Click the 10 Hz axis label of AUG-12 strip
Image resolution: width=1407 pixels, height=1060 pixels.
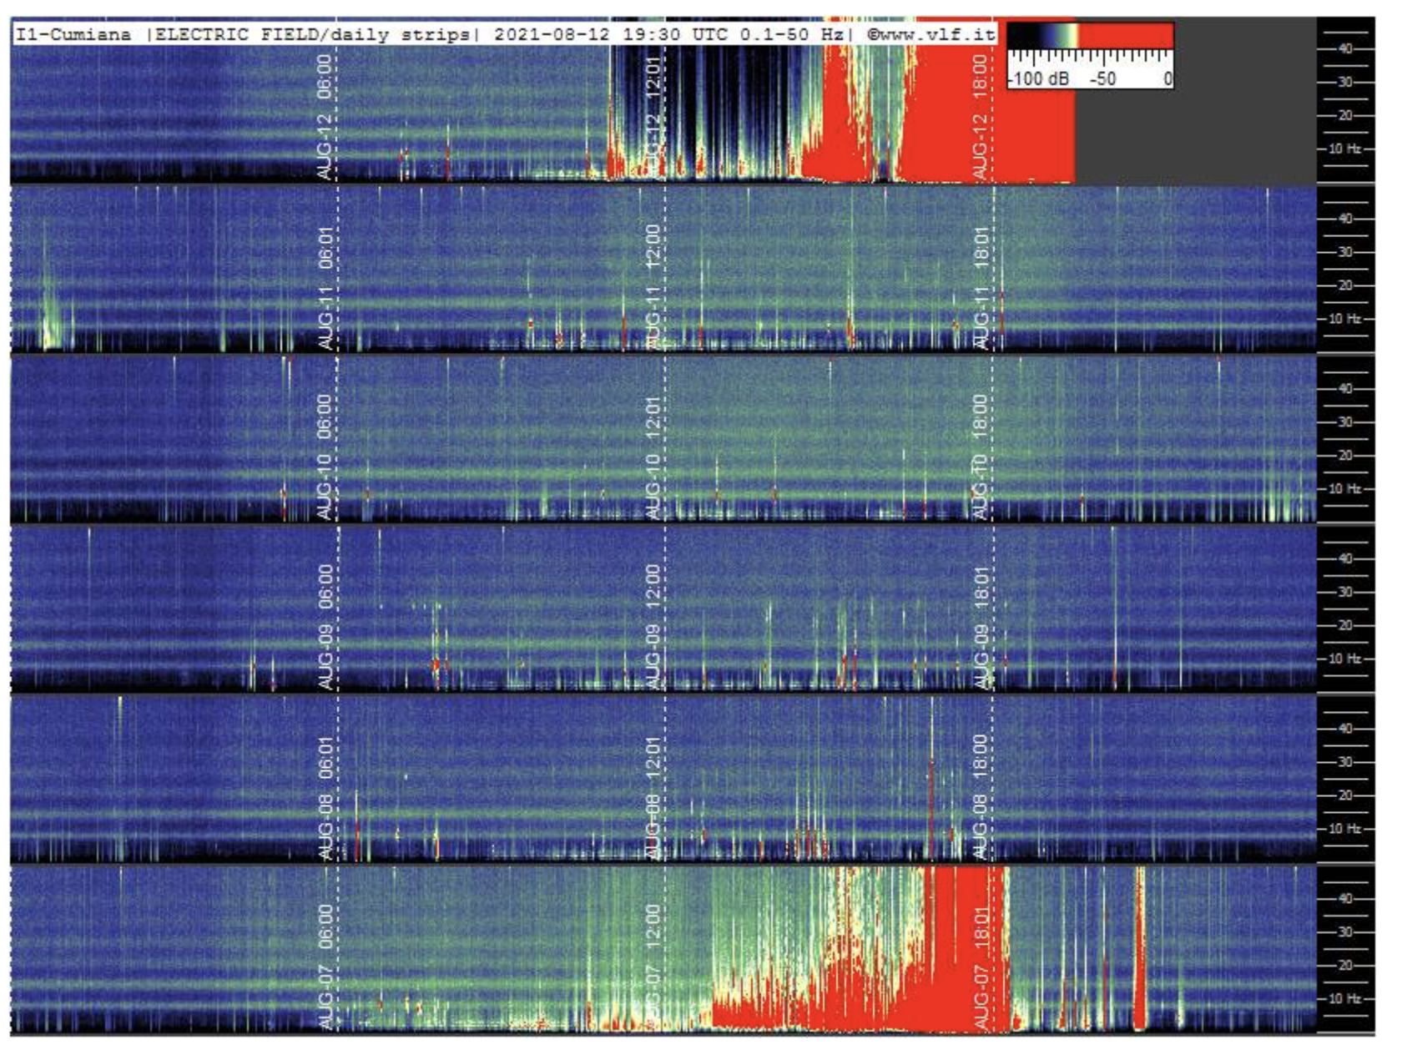(1344, 149)
